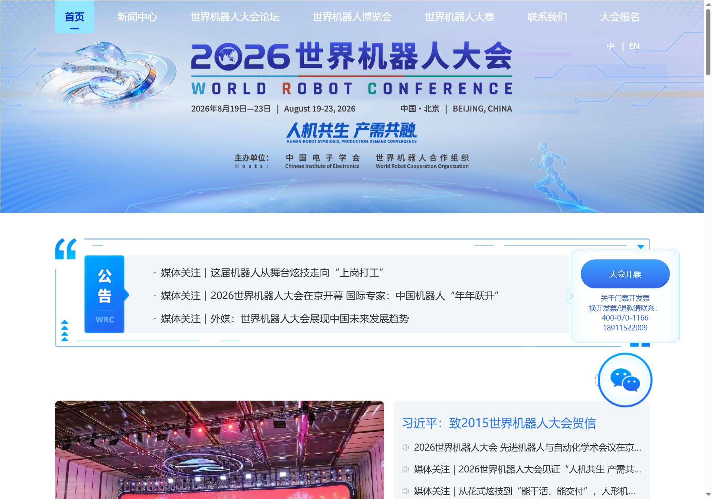Open news 从花式炫技到"能干活、能交付"
This screenshot has width=712, height=499.
525,491
